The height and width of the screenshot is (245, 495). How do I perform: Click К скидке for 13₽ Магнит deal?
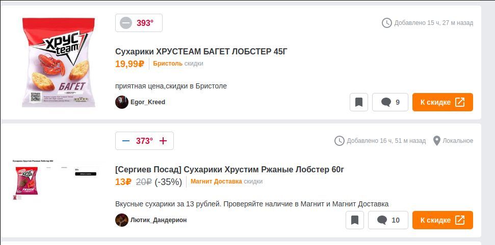pos(442,220)
